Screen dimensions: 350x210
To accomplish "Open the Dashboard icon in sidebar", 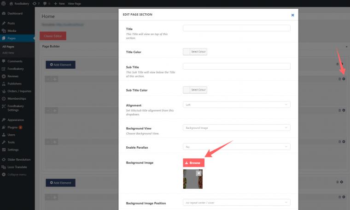I will (4, 13).
